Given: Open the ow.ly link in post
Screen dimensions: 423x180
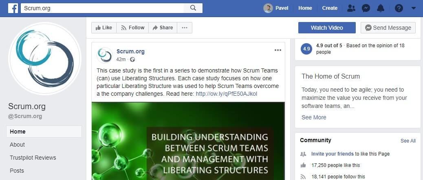Looking at the screenshot, I should coord(226,94).
